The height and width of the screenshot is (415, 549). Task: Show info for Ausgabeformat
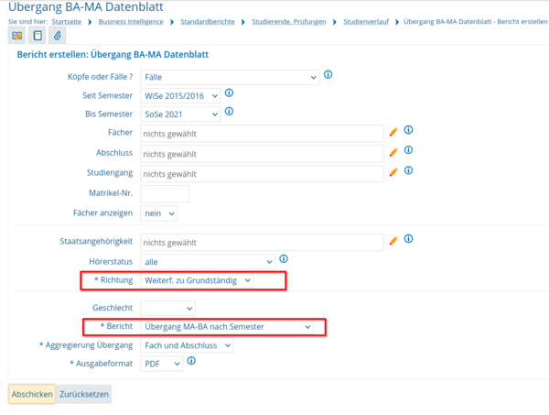pos(191,361)
